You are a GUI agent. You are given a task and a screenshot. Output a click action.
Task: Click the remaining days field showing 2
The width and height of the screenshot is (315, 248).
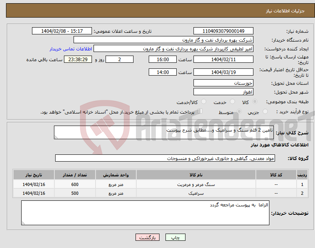point(120,59)
